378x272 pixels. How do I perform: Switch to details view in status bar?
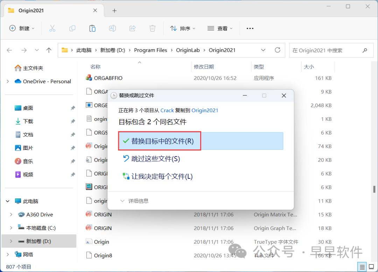pyautogui.click(x=362, y=267)
